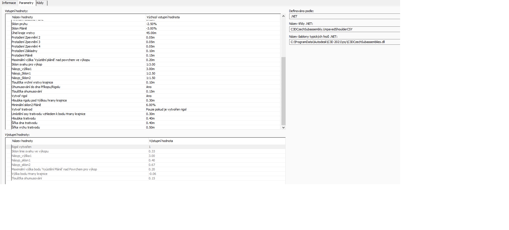
Task: Select the 'Sklon pruhu' row
Action: click(20, 24)
